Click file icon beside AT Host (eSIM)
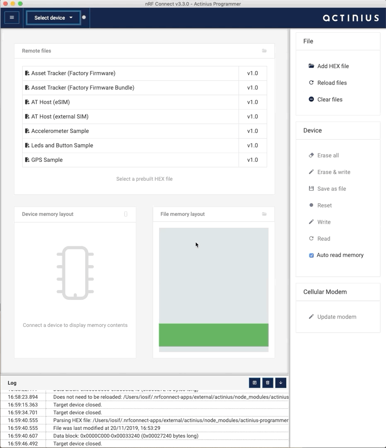 pos(27,102)
